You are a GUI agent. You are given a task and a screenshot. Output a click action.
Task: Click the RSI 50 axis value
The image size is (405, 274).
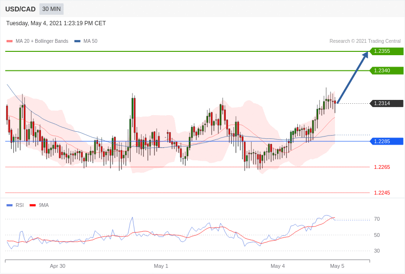377,235
